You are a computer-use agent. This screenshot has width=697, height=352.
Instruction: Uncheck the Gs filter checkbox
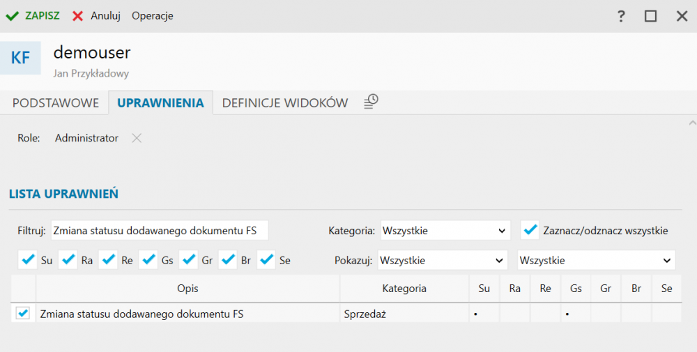[x=149, y=260]
